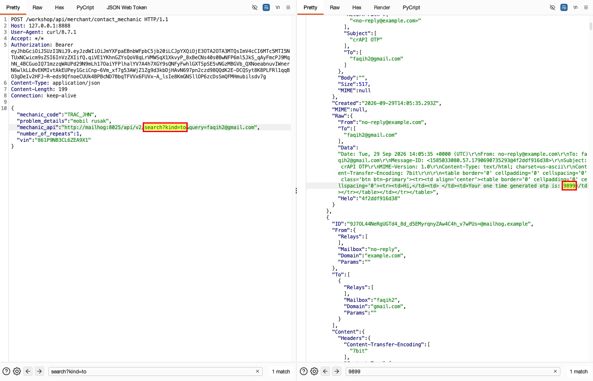Open response Render tab
593x381 pixels.
click(382, 8)
